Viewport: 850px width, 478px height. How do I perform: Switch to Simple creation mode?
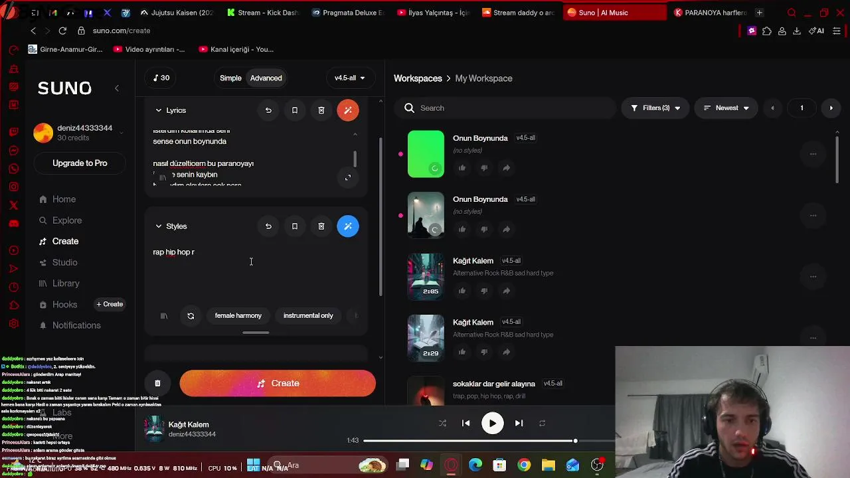point(230,78)
